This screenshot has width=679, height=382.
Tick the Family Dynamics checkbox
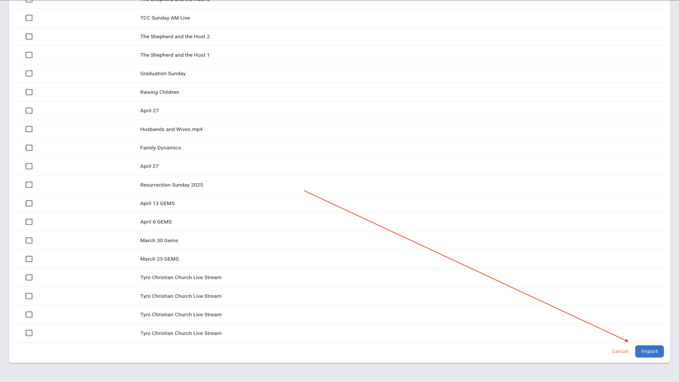point(29,148)
